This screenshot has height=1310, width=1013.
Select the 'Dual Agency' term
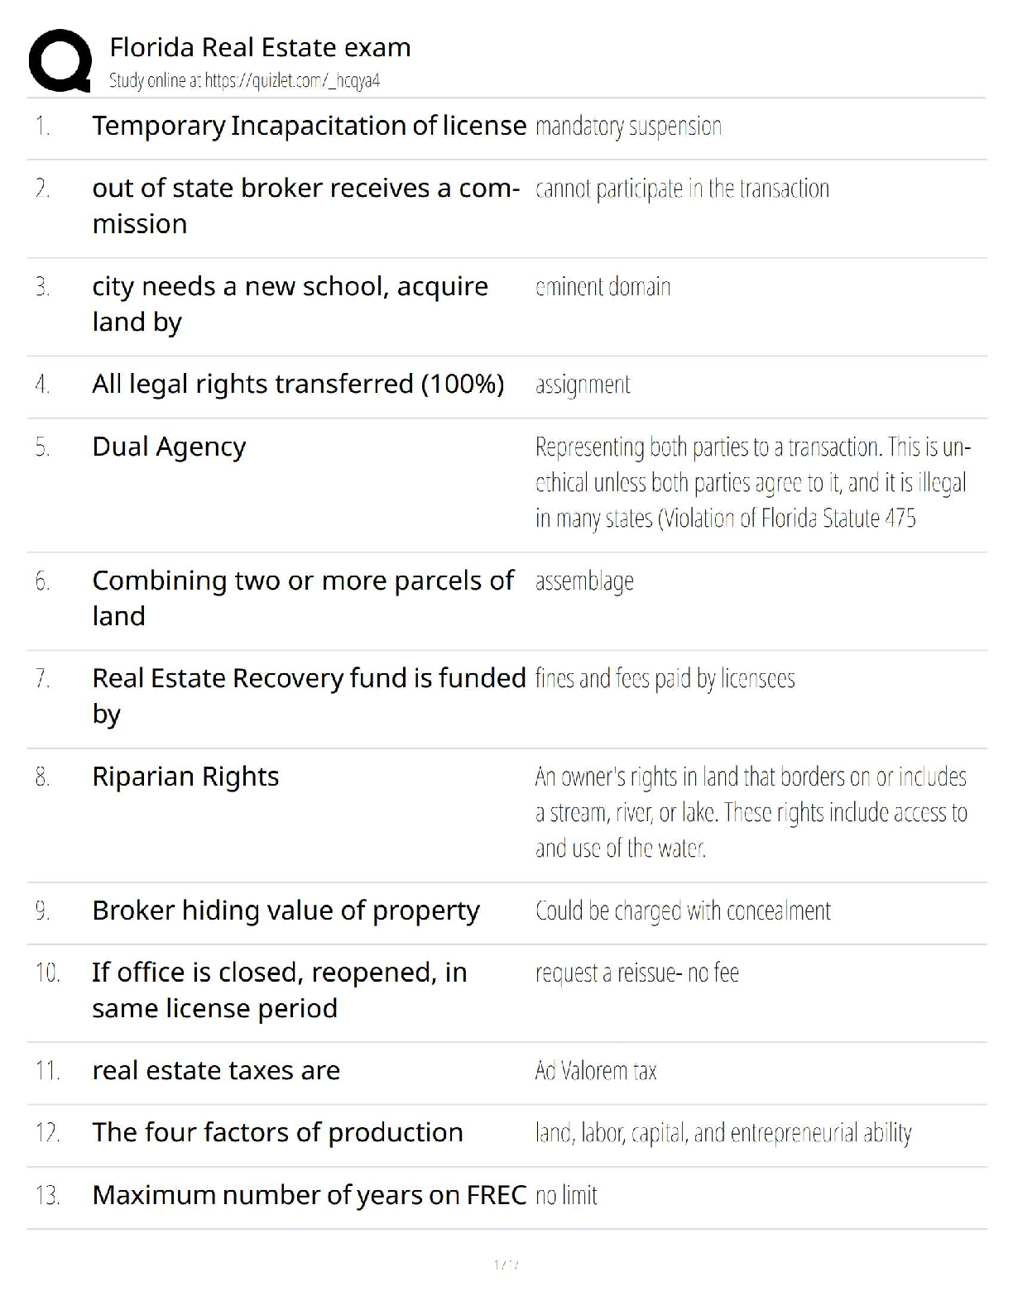(169, 447)
